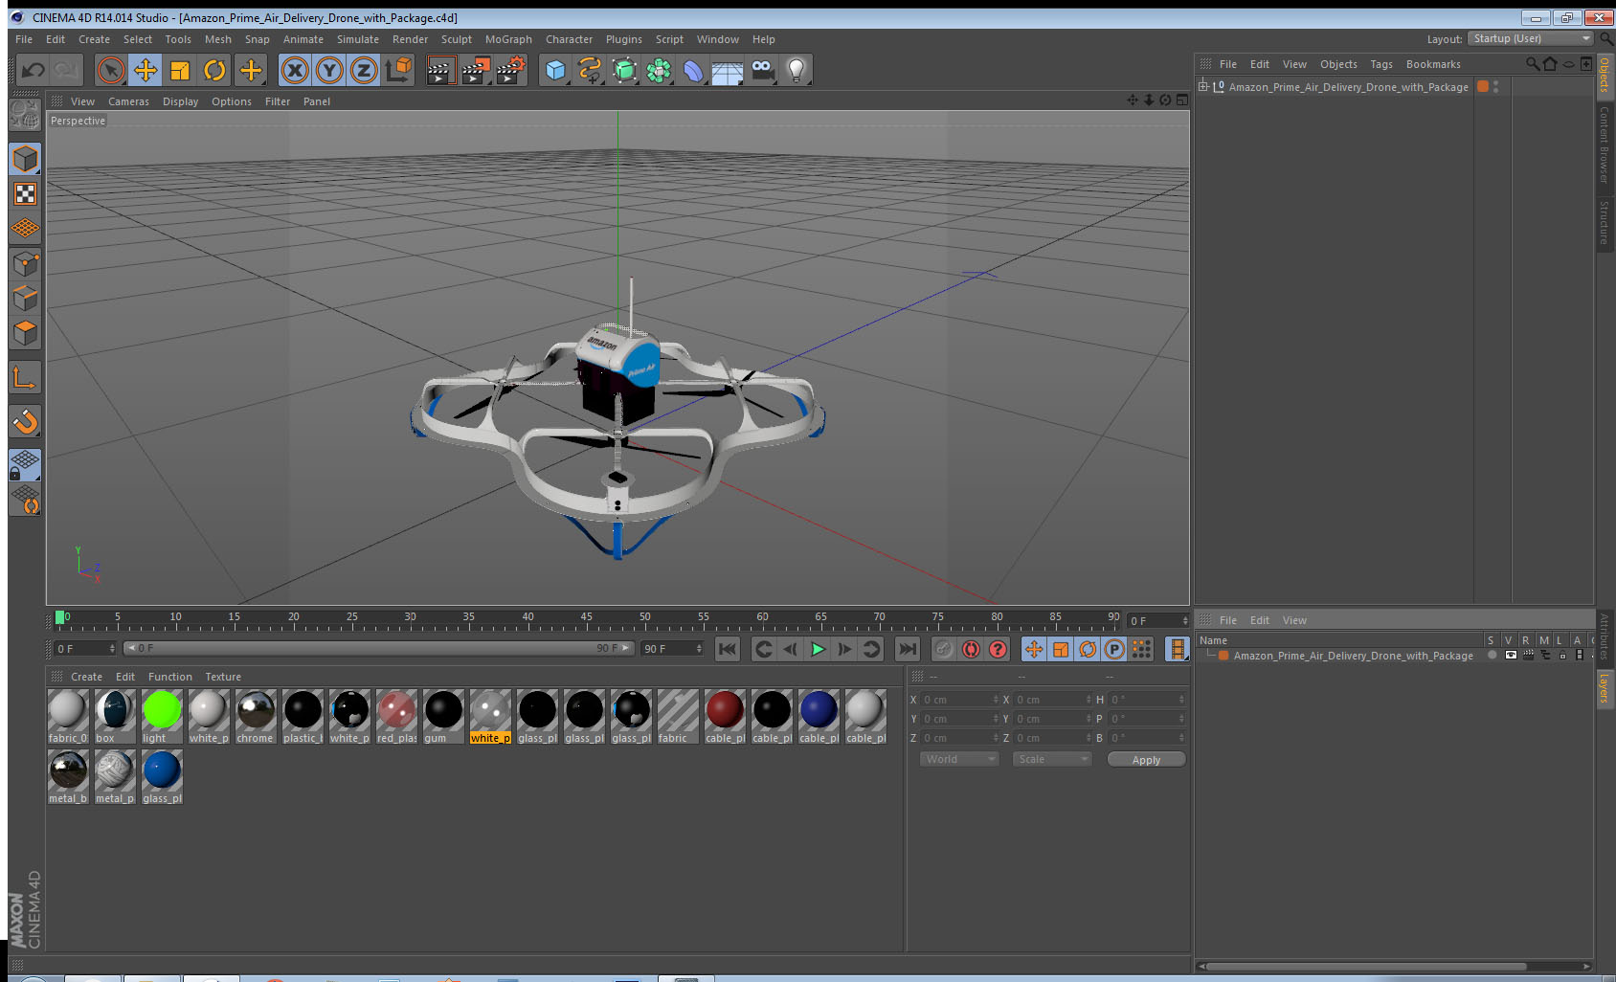This screenshot has height=982, width=1616.
Task: Click the X position input field
Action: (960, 700)
